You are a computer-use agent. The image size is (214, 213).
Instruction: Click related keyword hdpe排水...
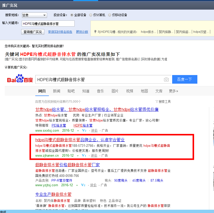tap(148, 32)
